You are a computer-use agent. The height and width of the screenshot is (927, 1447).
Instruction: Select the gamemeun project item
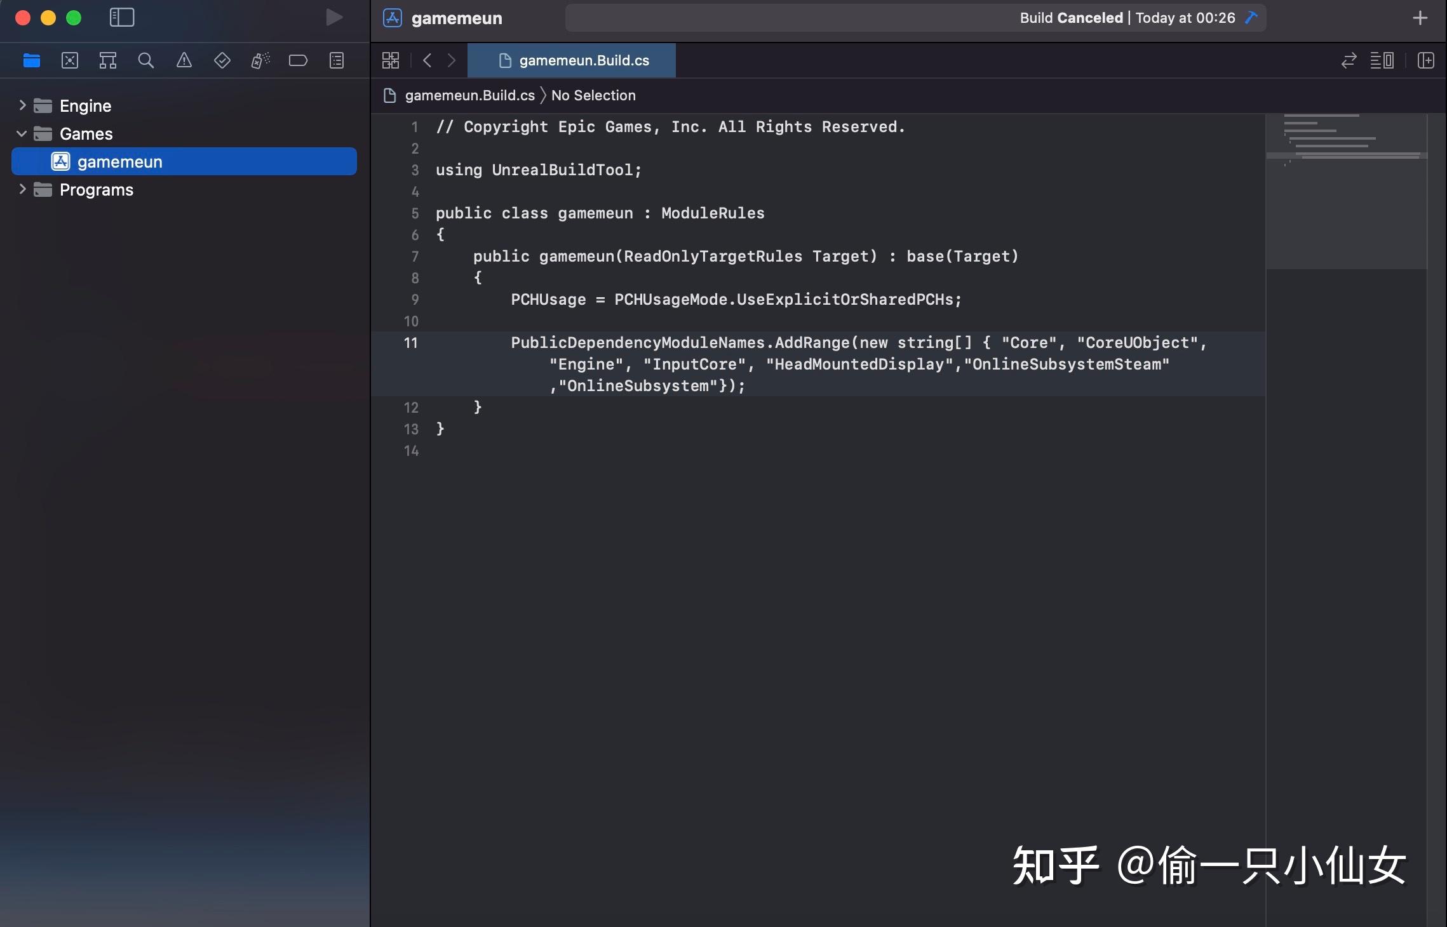(184, 161)
